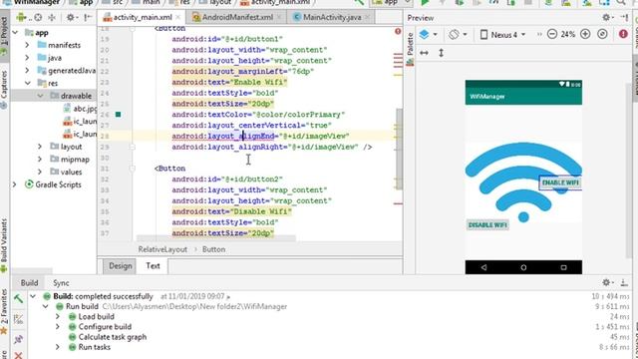Click the ENABLE WIFI button in preview
Screen dimensions: 638x359
[560, 182]
